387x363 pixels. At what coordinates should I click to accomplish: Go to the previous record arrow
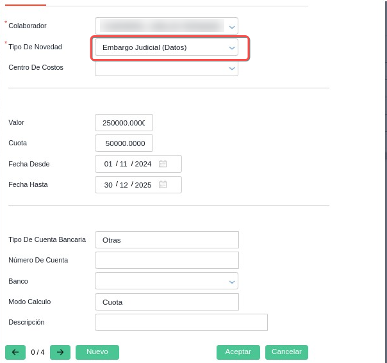tap(15, 352)
